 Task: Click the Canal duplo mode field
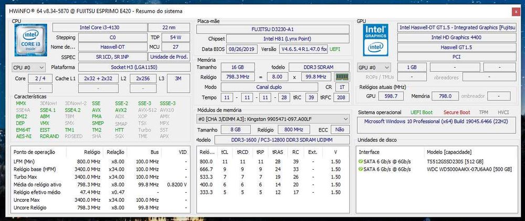tap(269, 87)
